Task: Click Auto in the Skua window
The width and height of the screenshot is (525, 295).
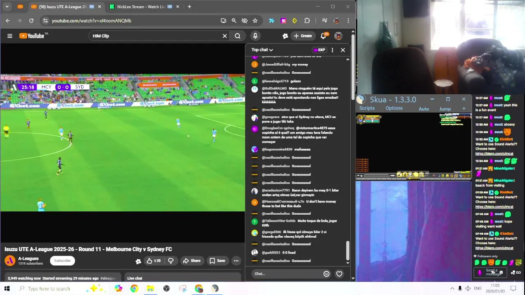Action: tap(424, 109)
